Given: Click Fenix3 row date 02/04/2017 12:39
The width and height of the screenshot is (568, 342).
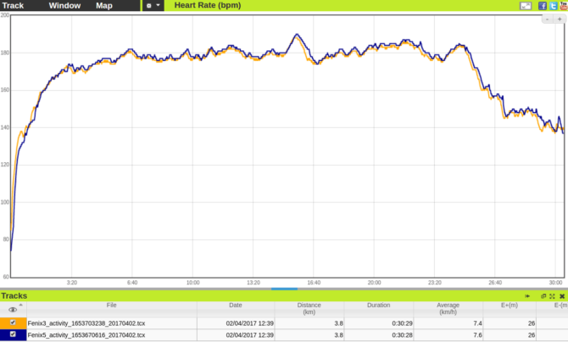Looking at the screenshot, I should (249, 323).
